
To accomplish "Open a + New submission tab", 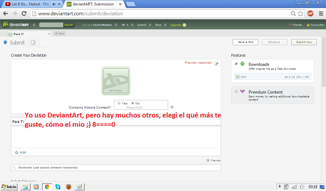I will click(x=60, y=33).
